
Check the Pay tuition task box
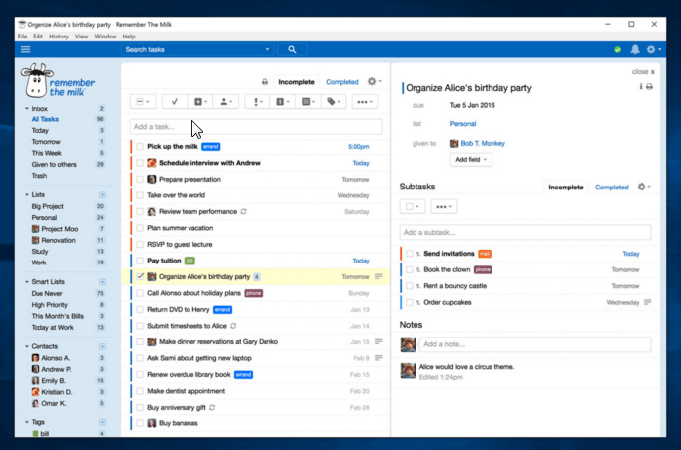[x=140, y=261]
